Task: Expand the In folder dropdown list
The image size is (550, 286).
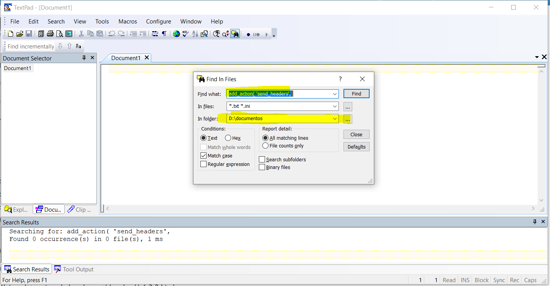Action: (335, 119)
